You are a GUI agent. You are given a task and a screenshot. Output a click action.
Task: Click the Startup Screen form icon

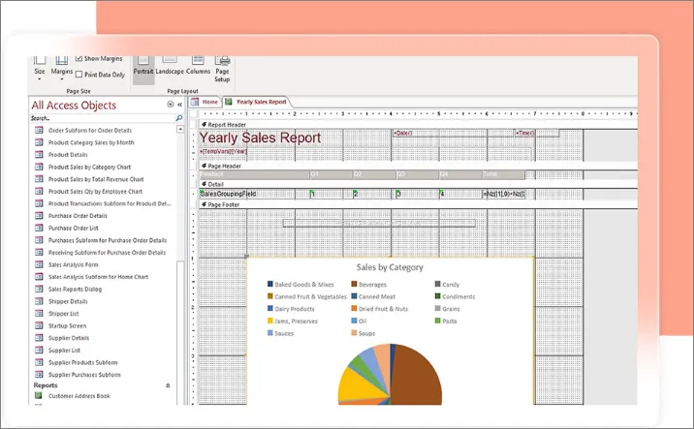pos(39,325)
